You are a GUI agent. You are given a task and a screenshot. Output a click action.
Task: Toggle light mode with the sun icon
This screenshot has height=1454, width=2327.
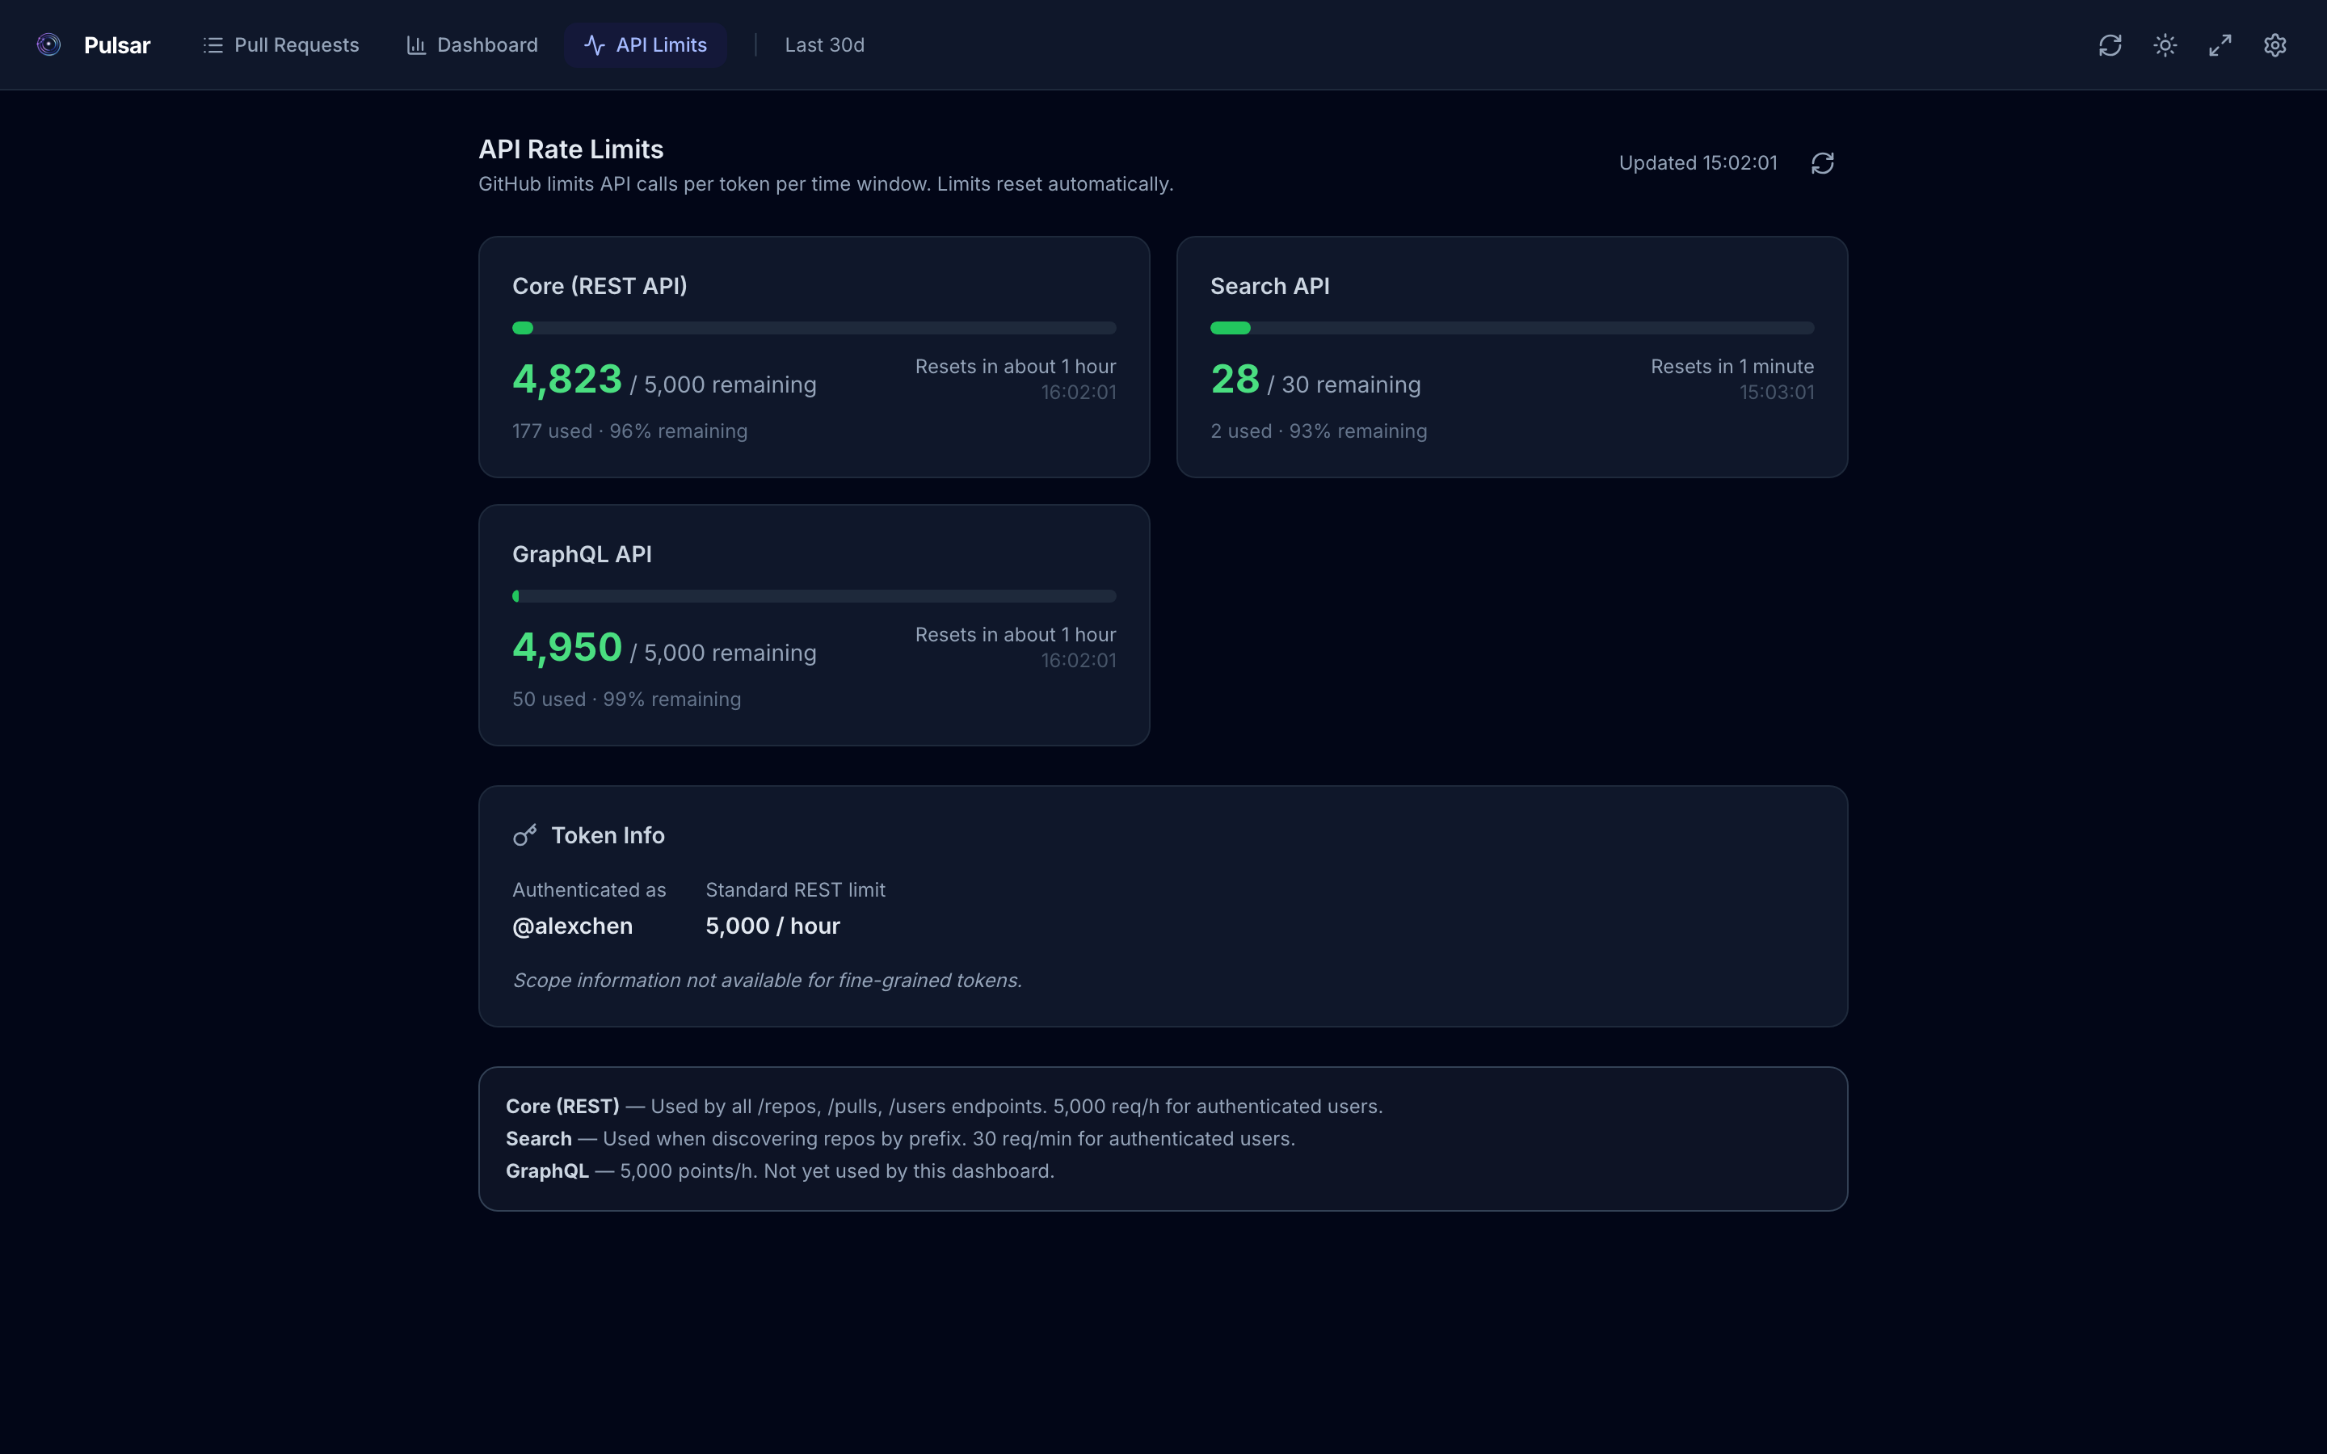pos(2165,45)
